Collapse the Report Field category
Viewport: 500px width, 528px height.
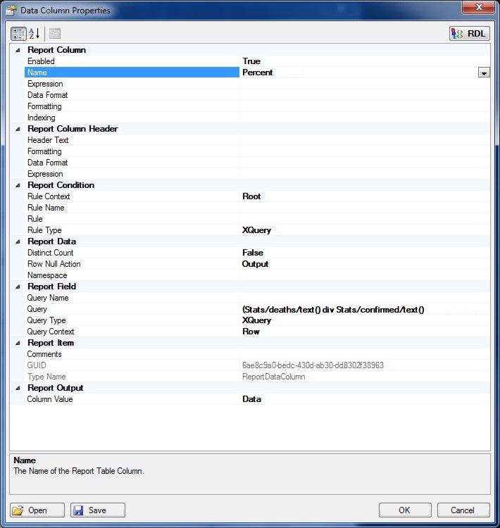click(18, 287)
